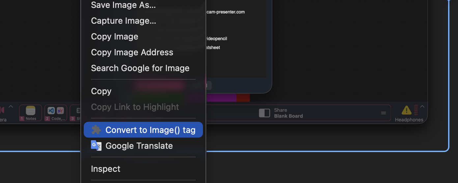Viewport: 458px width, 183px height.
Task: Click the "ideopencil" text in the preview
Action: coord(216,39)
